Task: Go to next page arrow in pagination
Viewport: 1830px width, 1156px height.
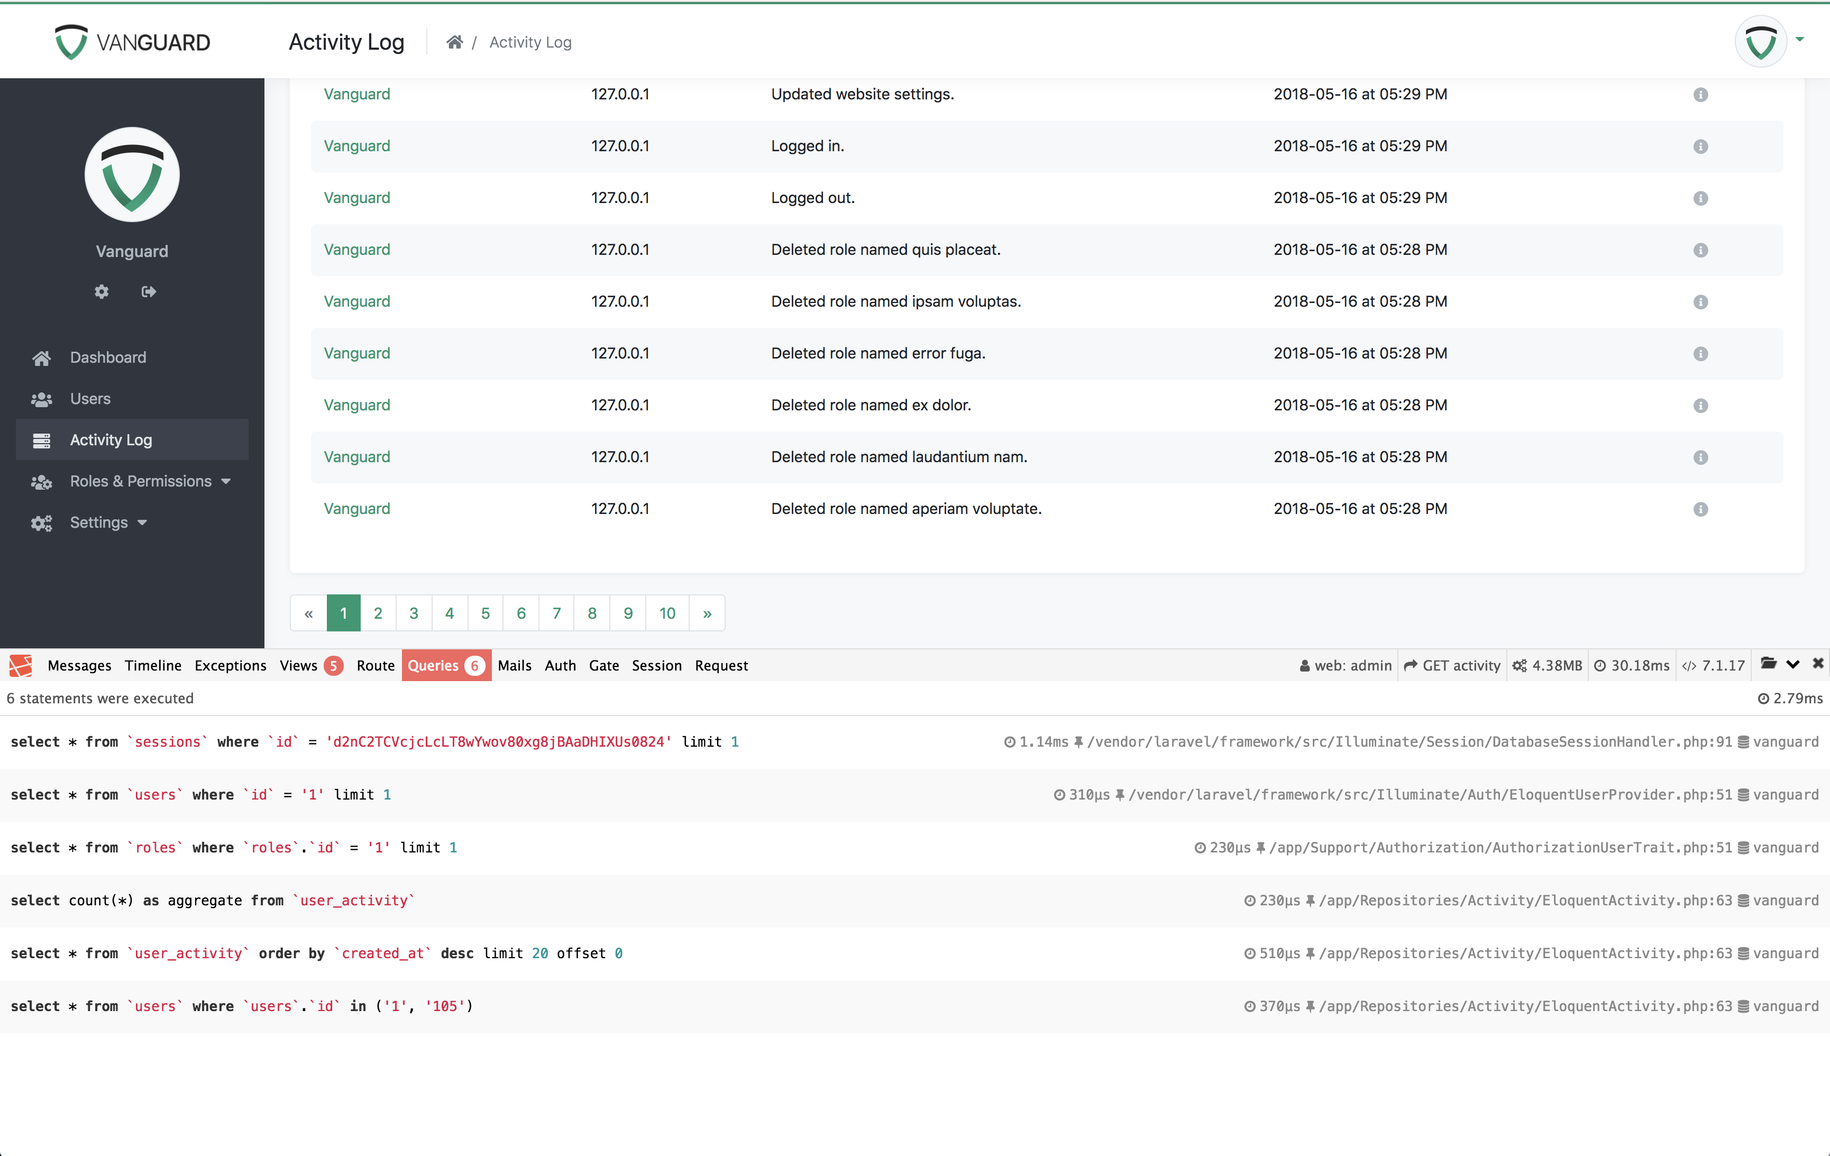Action: 707,612
